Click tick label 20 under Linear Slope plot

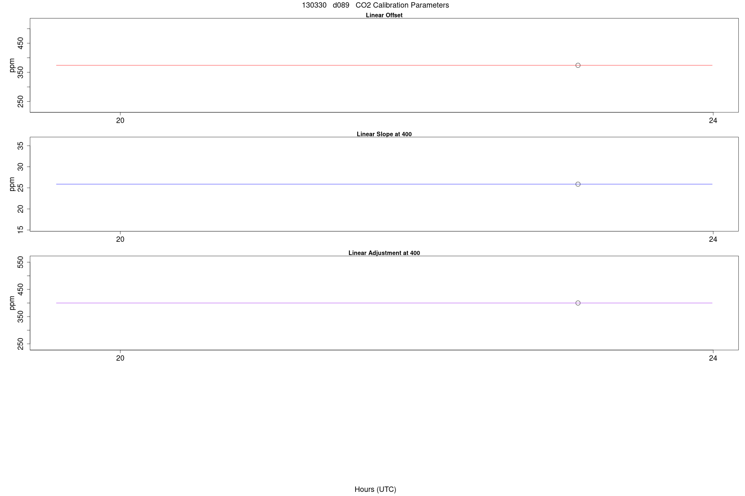coord(120,239)
